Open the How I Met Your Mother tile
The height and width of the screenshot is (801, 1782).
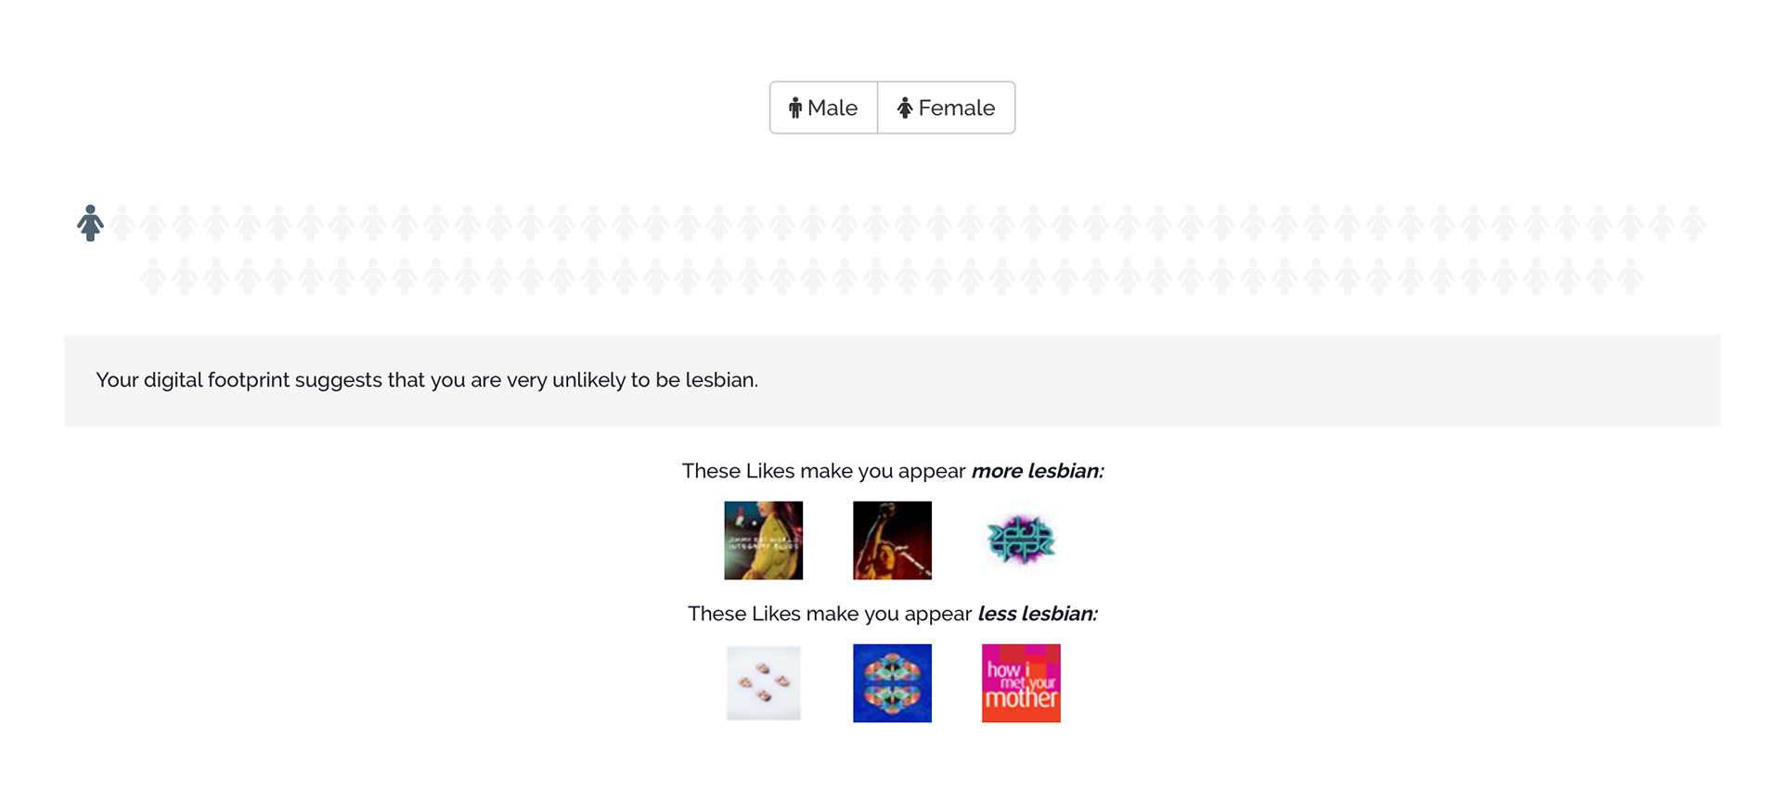pos(1021,683)
